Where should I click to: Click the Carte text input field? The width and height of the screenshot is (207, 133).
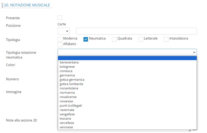tap(136, 31)
